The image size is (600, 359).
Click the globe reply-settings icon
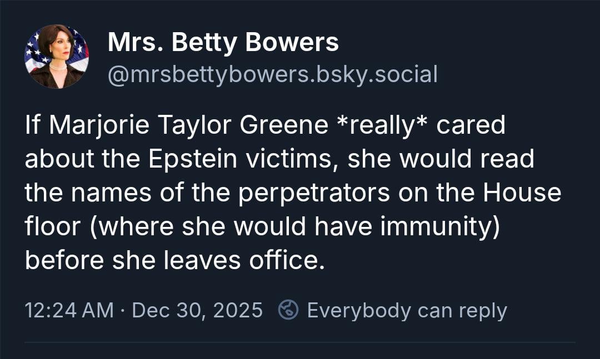pyautogui.click(x=288, y=310)
